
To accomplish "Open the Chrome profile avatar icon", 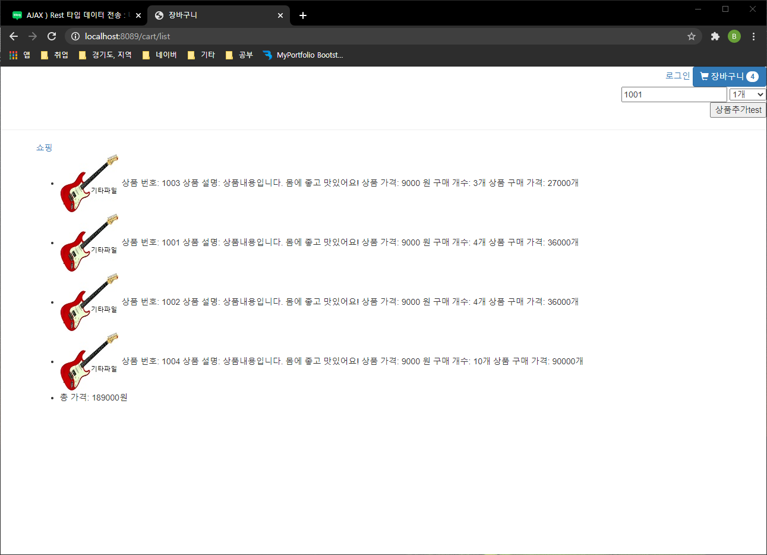I will click(x=734, y=36).
